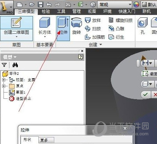Switch to the 工具 ribbon tab
This screenshot has height=144, width=157.
[61, 11]
